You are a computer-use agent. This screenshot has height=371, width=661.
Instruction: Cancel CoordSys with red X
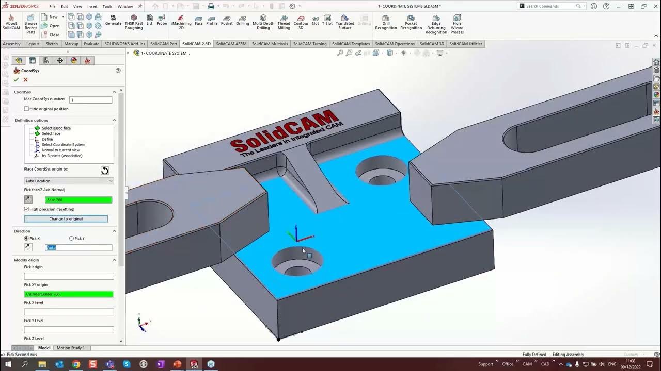[x=25, y=80]
